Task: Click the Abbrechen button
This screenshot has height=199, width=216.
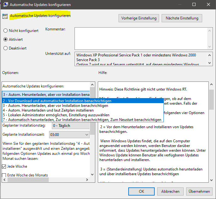Action: point(170,191)
